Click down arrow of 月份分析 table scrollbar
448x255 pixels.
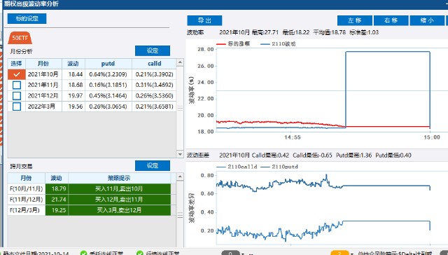pyautogui.click(x=180, y=154)
